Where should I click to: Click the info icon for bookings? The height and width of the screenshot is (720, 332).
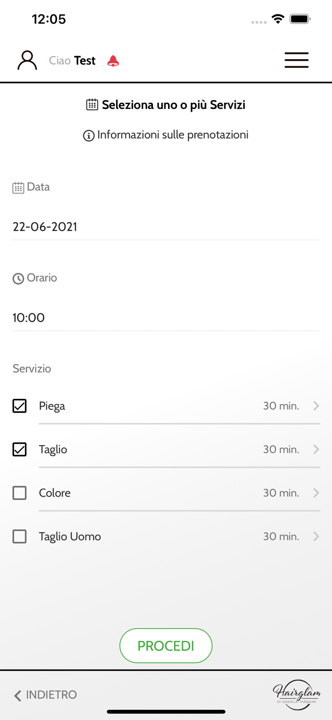pyautogui.click(x=89, y=136)
